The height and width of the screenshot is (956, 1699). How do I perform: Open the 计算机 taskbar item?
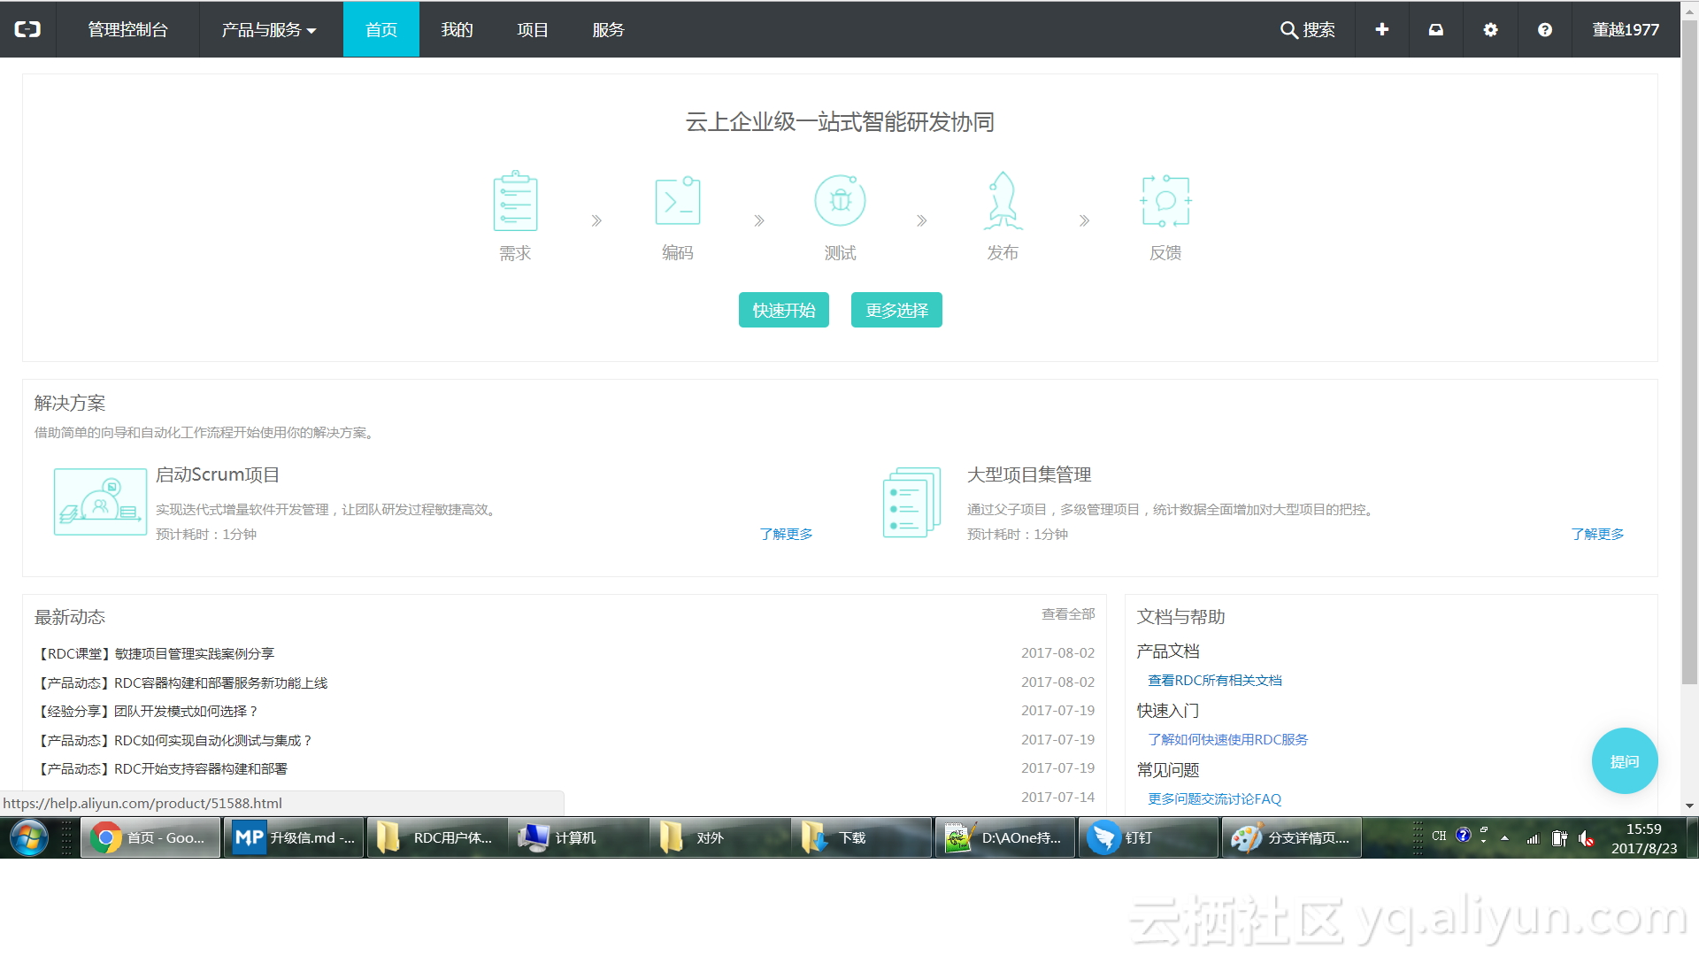[580, 837]
